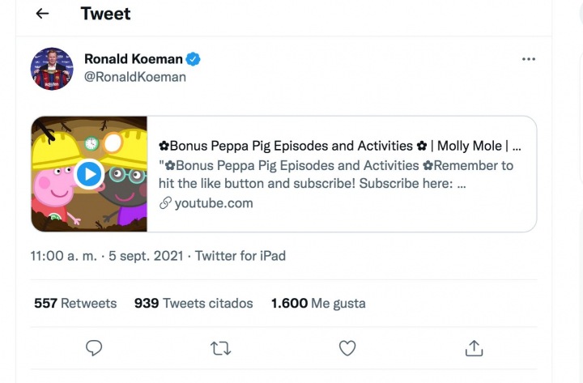View the 557 Retweets list
Screen dimensions: 583x383
click(75, 304)
